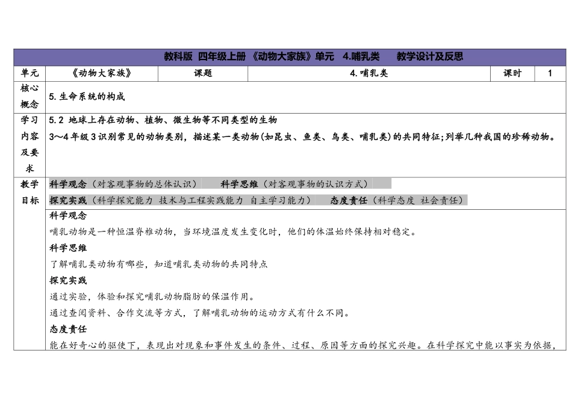Click the text 5.生命系统的构成

point(87,97)
